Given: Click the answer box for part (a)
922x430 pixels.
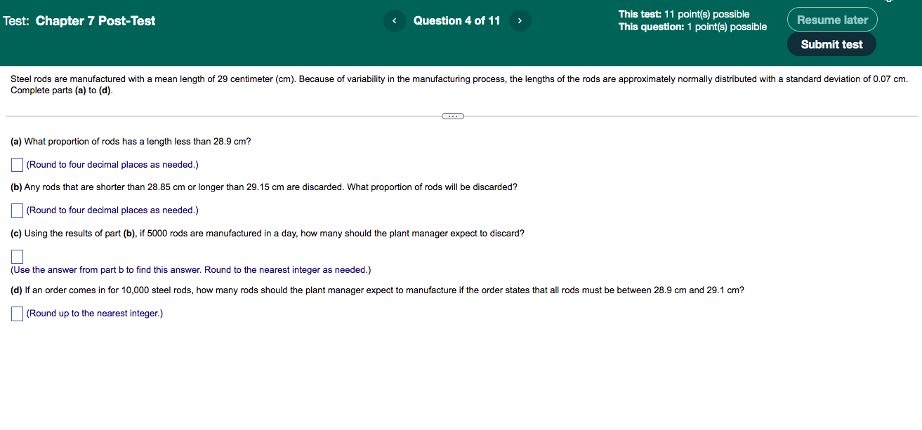Looking at the screenshot, I should (17, 164).
